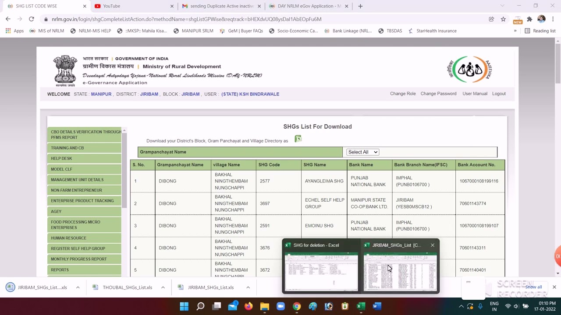
Task: Open the Mail app on the taskbar
Action: pyautogui.click(x=233, y=306)
